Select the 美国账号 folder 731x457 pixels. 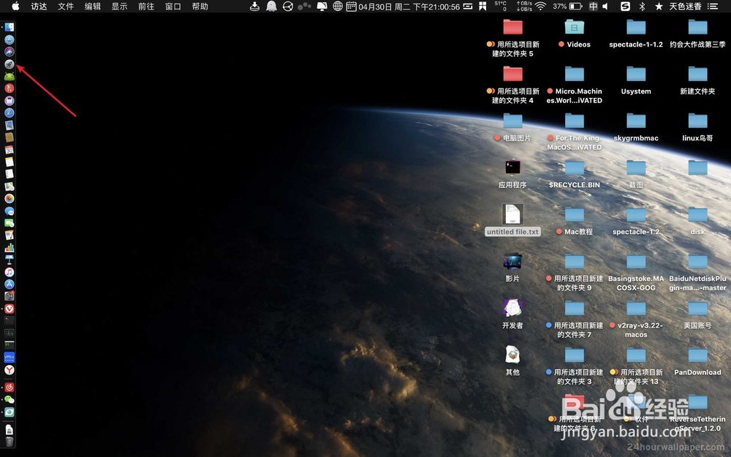click(697, 314)
